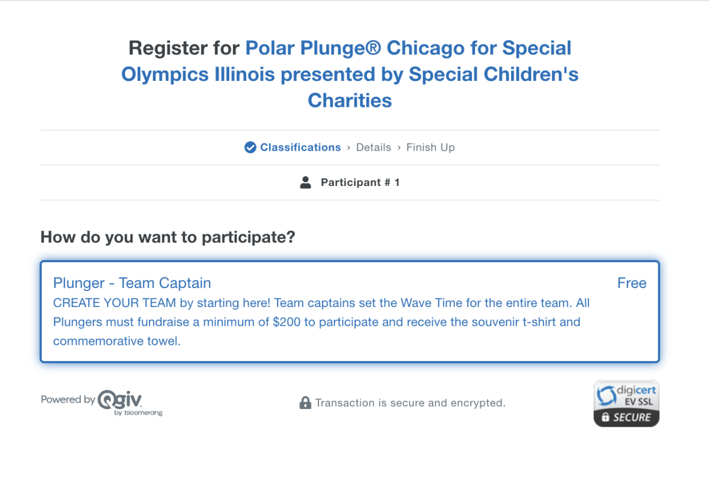Viewport: 709px width, 477px height.
Task: Click the 'Powered by' text in the footer
Action: point(68,400)
